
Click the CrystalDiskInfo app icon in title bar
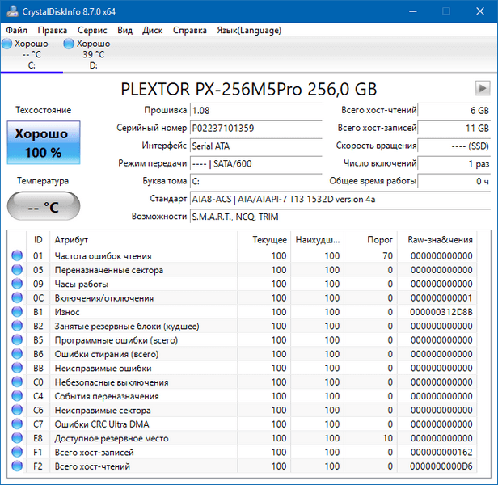tap(11, 11)
